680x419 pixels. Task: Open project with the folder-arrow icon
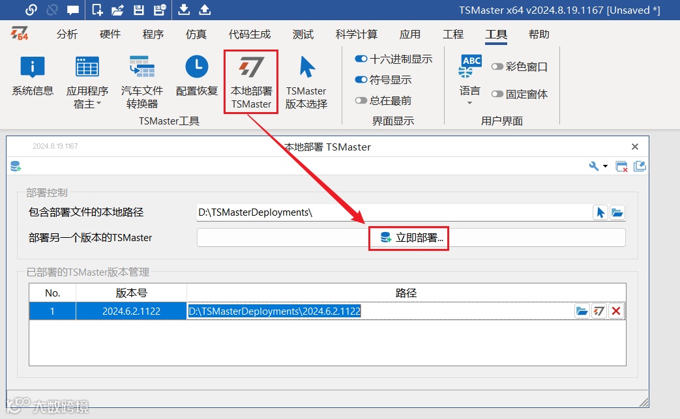coord(117,10)
